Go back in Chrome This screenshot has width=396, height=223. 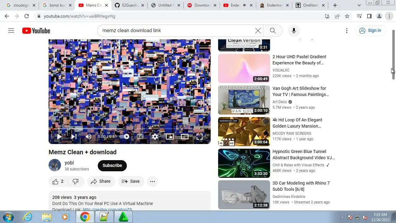(x=7, y=16)
